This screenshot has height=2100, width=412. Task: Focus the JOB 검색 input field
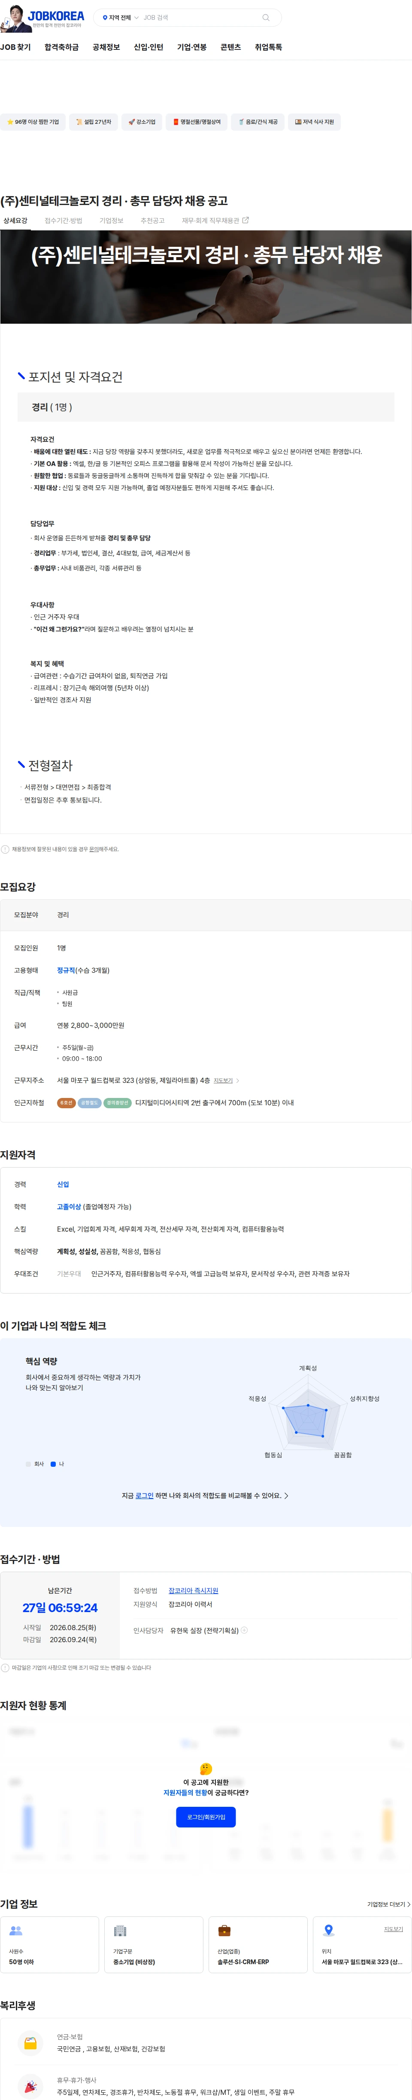click(x=200, y=17)
